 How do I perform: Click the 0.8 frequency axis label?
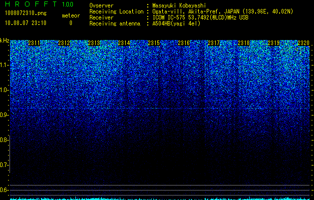pos(4,140)
